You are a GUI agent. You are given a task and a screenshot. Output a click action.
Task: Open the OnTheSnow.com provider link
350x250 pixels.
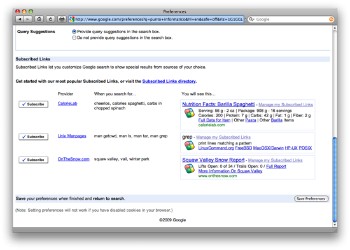click(x=73, y=159)
